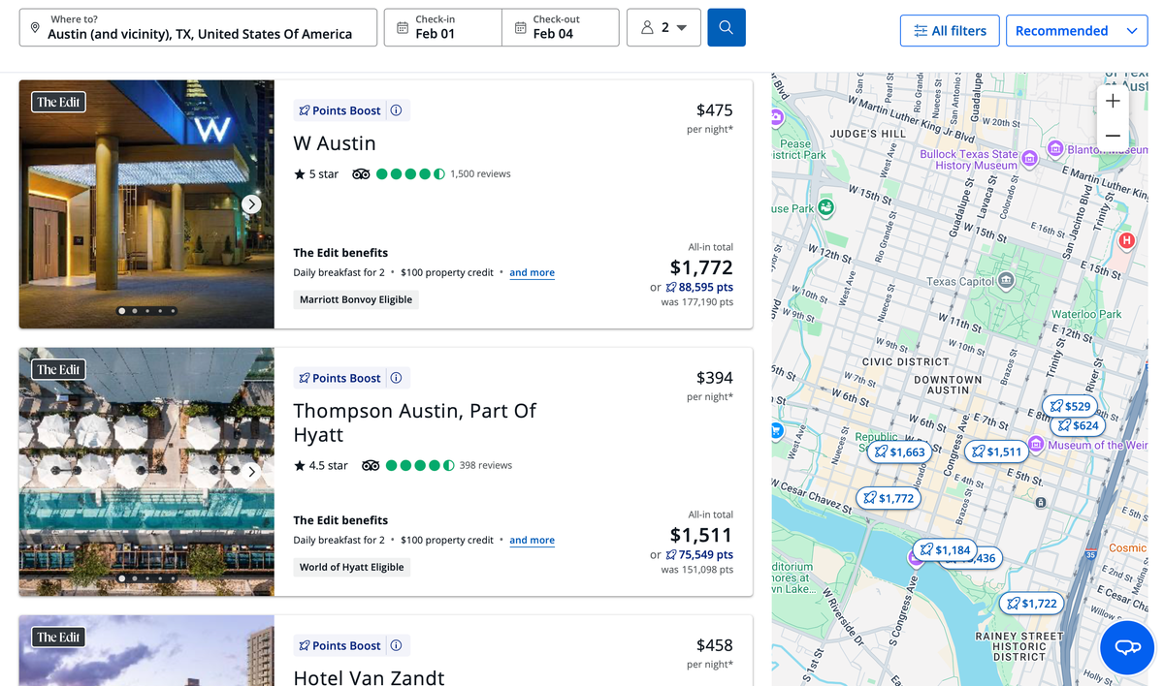1164x686 pixels.
Task: Open the W Austin hotel title
Action: pyautogui.click(x=335, y=143)
